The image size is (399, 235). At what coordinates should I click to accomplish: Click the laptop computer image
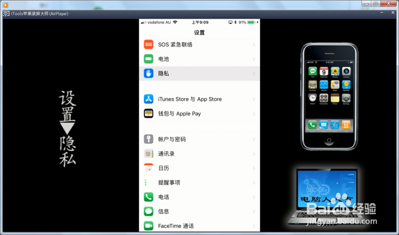tap(327, 197)
